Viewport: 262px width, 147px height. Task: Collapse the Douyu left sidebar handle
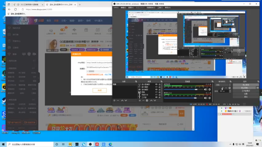(39, 77)
